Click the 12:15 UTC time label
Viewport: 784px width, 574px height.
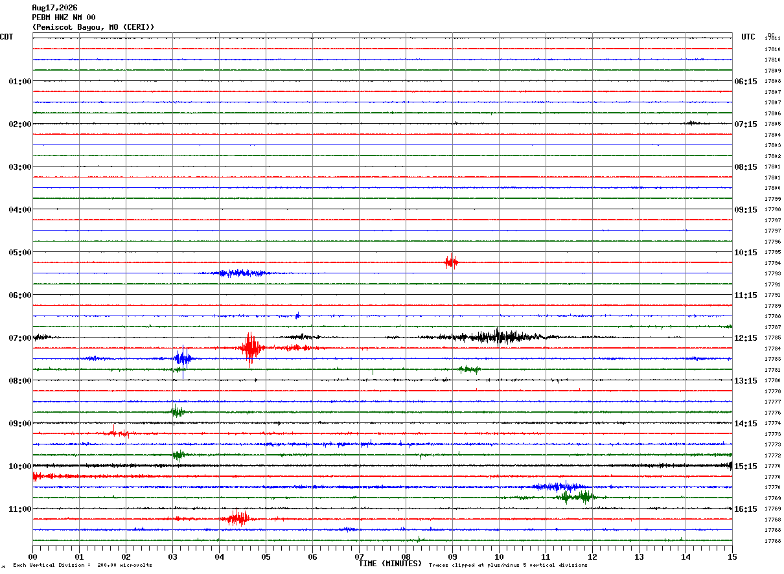[746, 338]
